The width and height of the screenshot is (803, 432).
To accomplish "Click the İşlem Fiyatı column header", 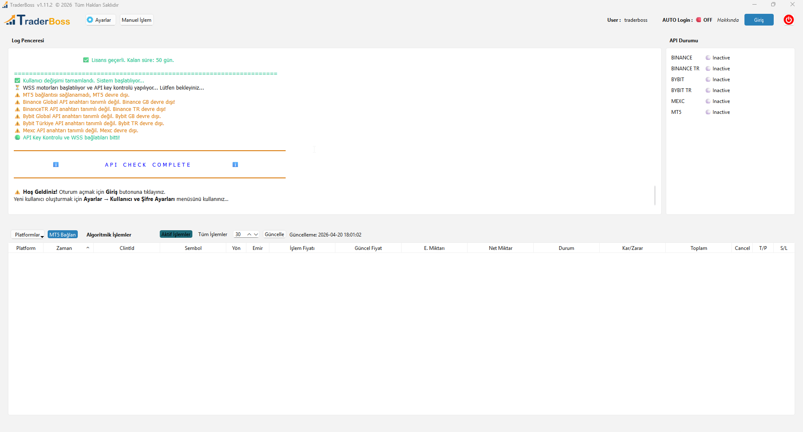I will pos(302,248).
